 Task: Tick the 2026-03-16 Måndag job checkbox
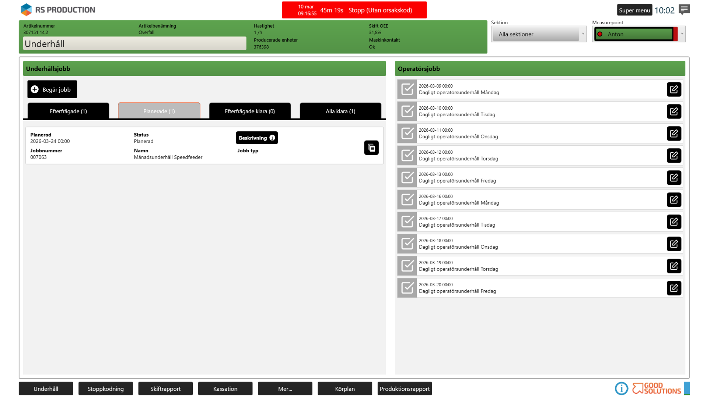[407, 200]
